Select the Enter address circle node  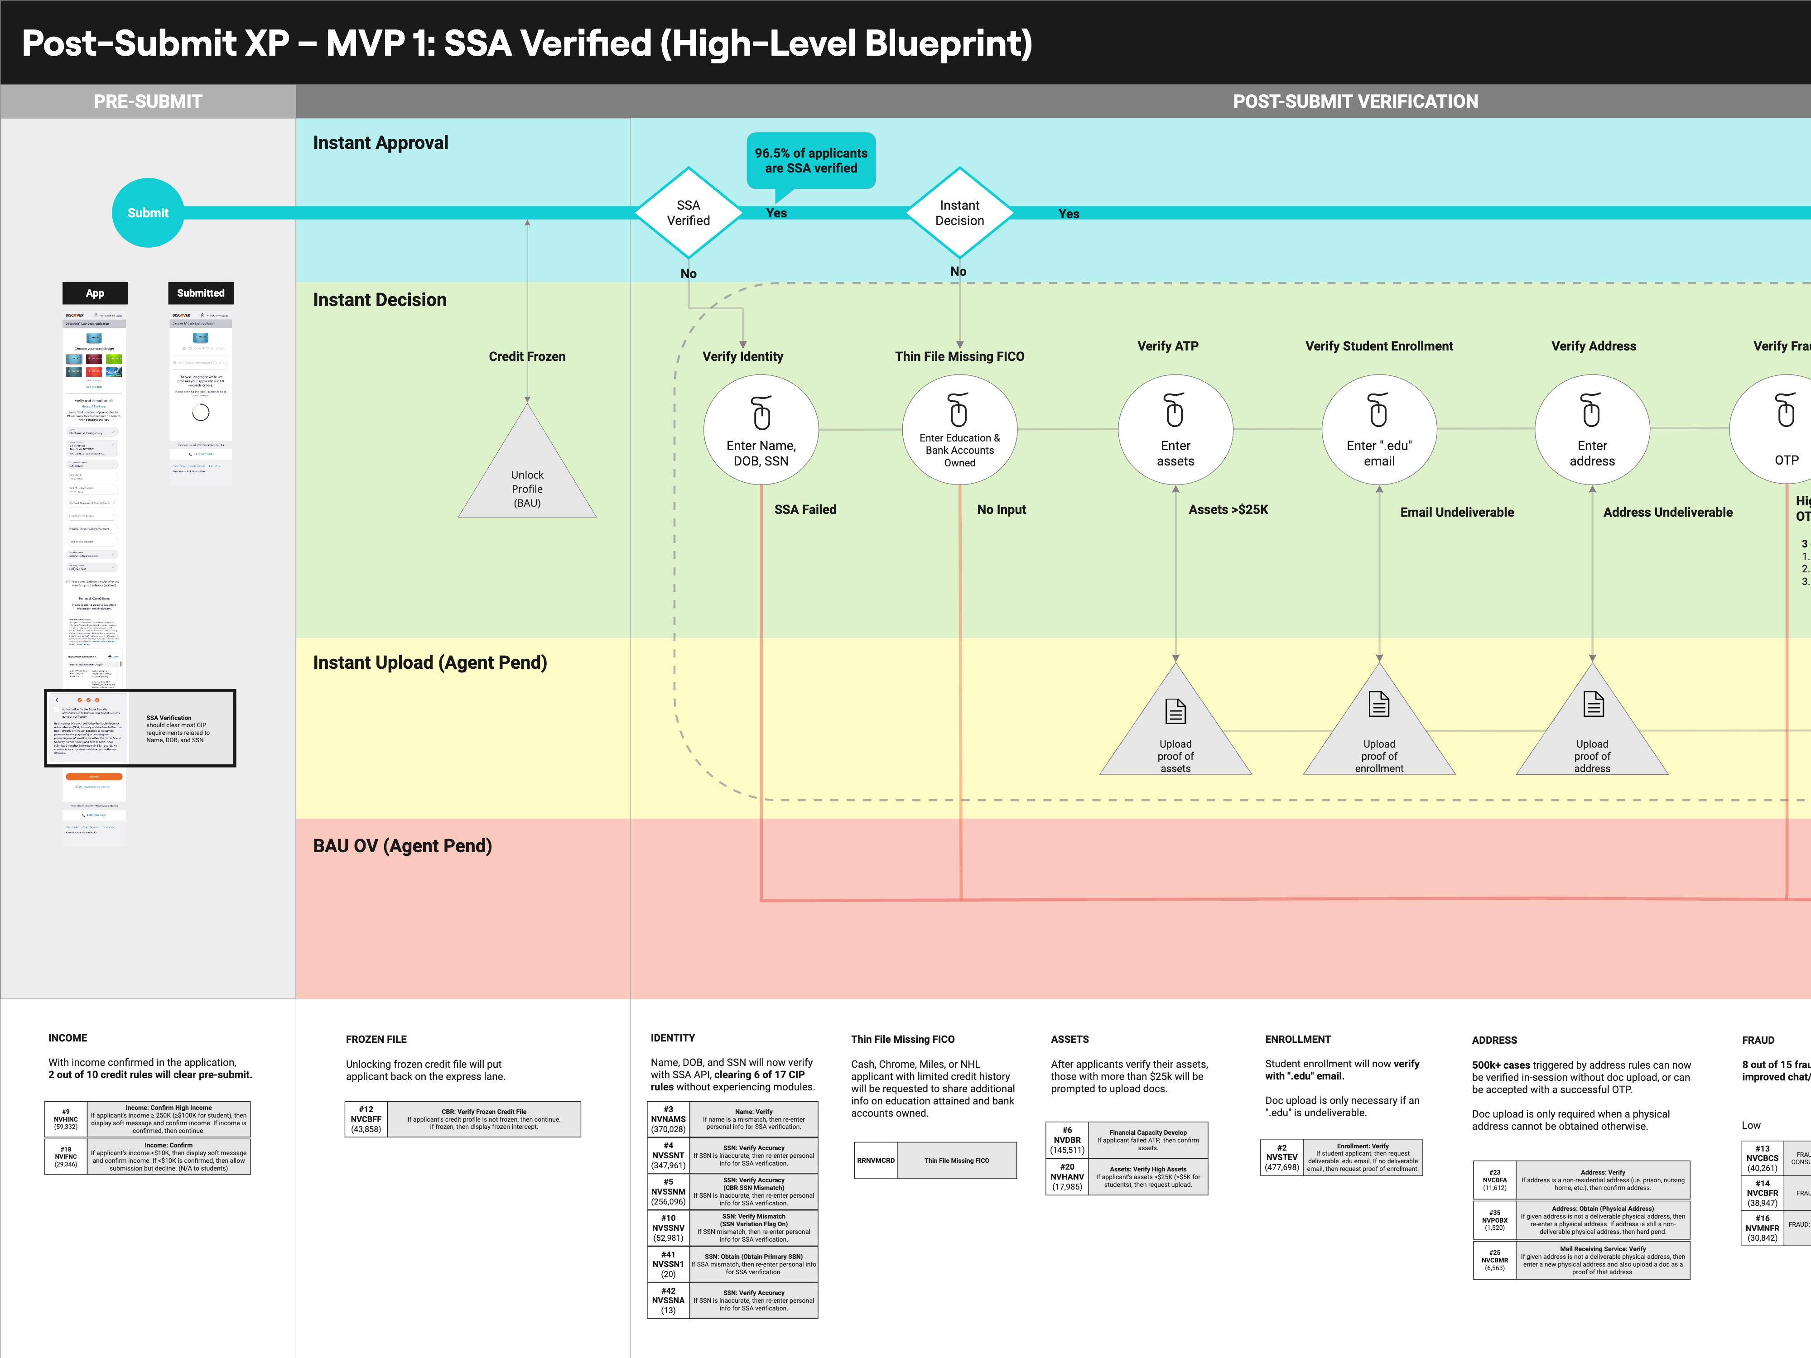pyautogui.click(x=1592, y=431)
